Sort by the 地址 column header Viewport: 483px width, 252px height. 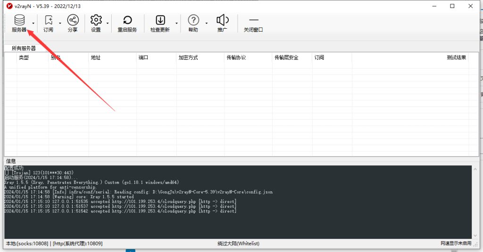coord(96,57)
